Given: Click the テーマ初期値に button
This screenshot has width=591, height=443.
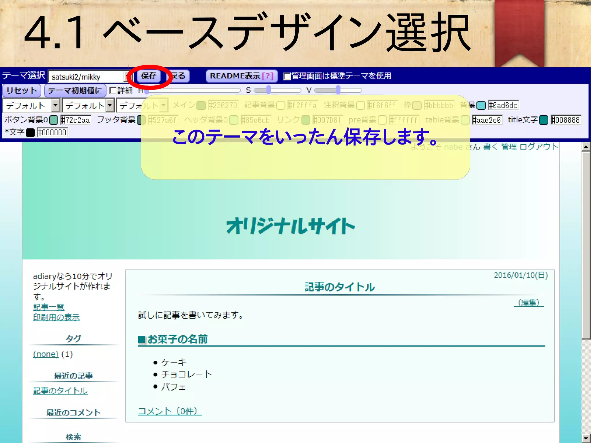Looking at the screenshot, I should coord(75,91).
